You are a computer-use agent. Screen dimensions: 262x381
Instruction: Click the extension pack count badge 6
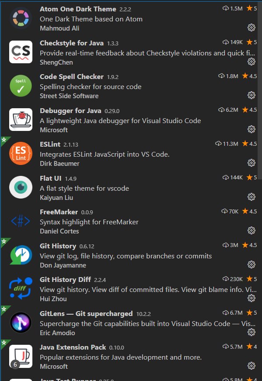click(15, 364)
